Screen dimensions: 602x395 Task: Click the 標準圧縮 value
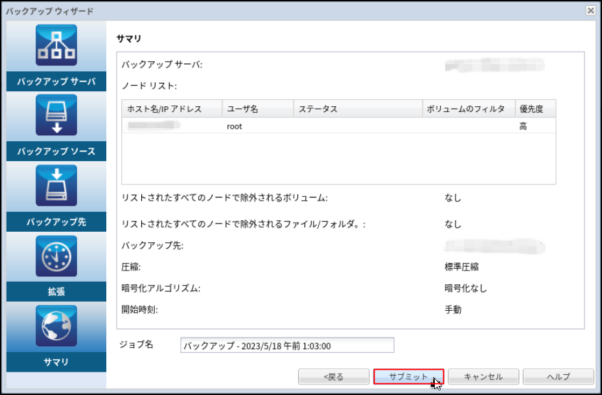click(x=461, y=267)
